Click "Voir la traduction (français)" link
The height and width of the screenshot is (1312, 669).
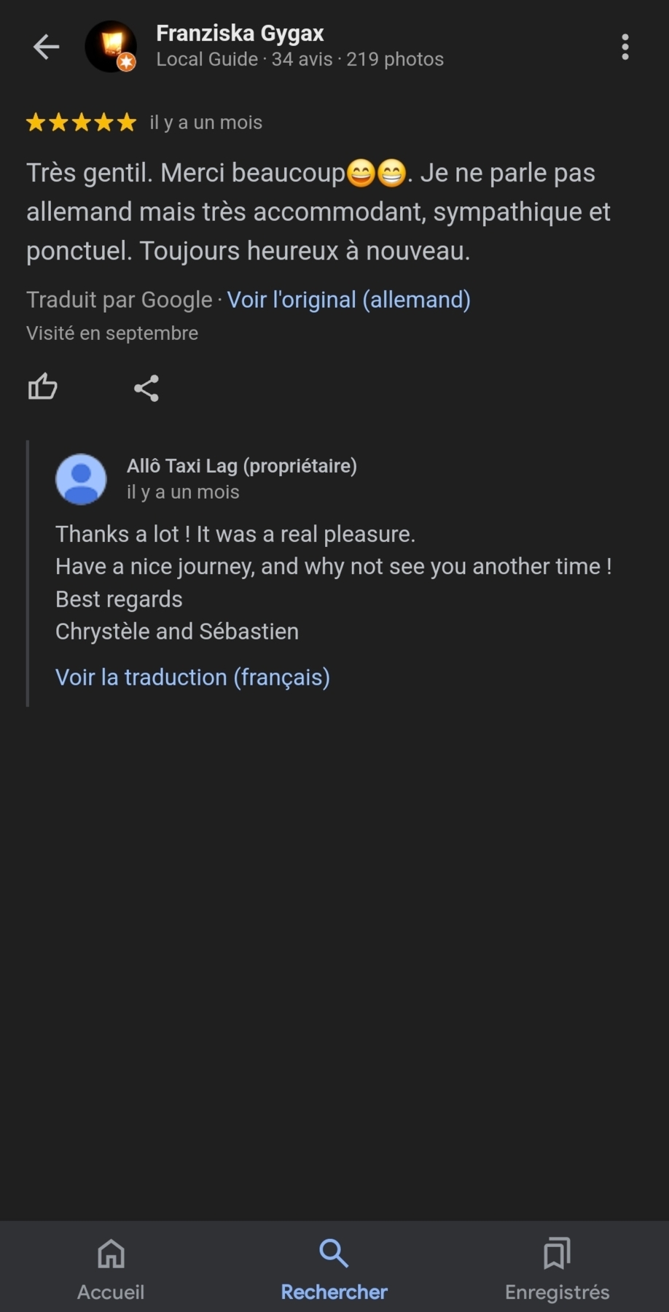[192, 678]
